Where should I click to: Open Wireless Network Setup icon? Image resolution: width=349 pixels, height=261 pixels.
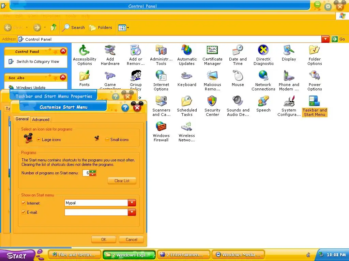tap(187, 132)
